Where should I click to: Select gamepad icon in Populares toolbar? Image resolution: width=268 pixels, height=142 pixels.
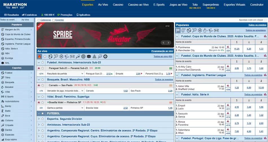pos(216,30)
